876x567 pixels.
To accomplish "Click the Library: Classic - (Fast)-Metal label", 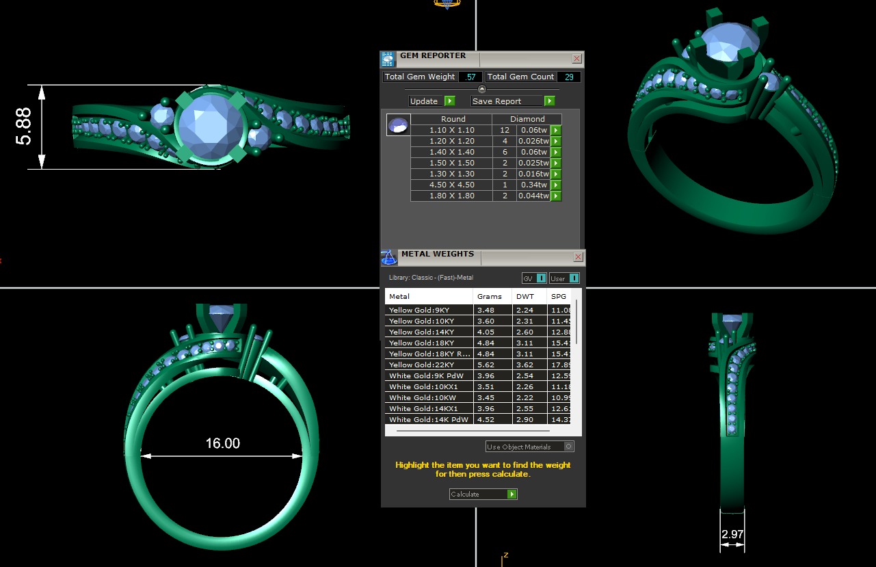I will click(432, 278).
